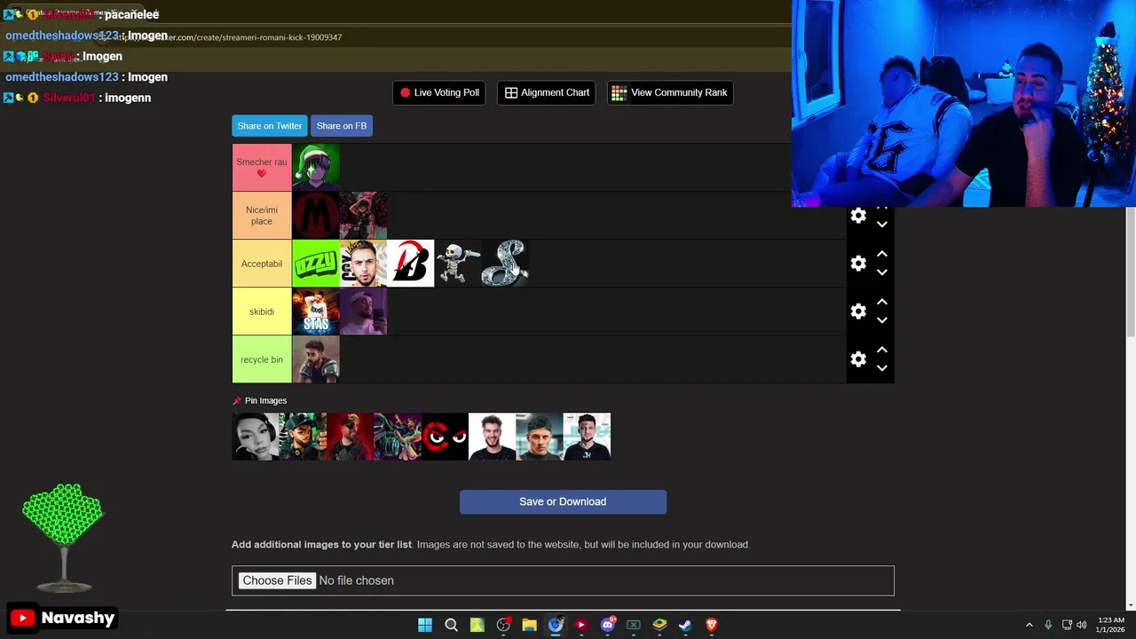Click View Community Rank button

(x=670, y=92)
